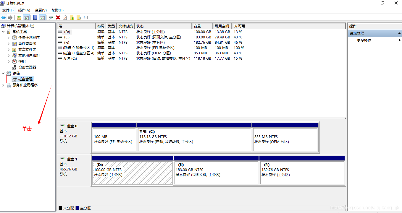
Task: Sort by the 可用空间 column header
Action: pos(222,26)
